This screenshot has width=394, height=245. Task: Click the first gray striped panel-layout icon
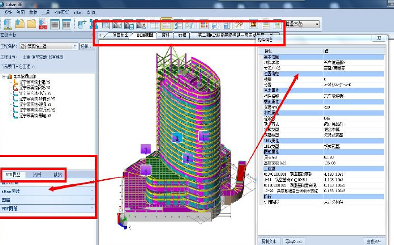(55, 24)
